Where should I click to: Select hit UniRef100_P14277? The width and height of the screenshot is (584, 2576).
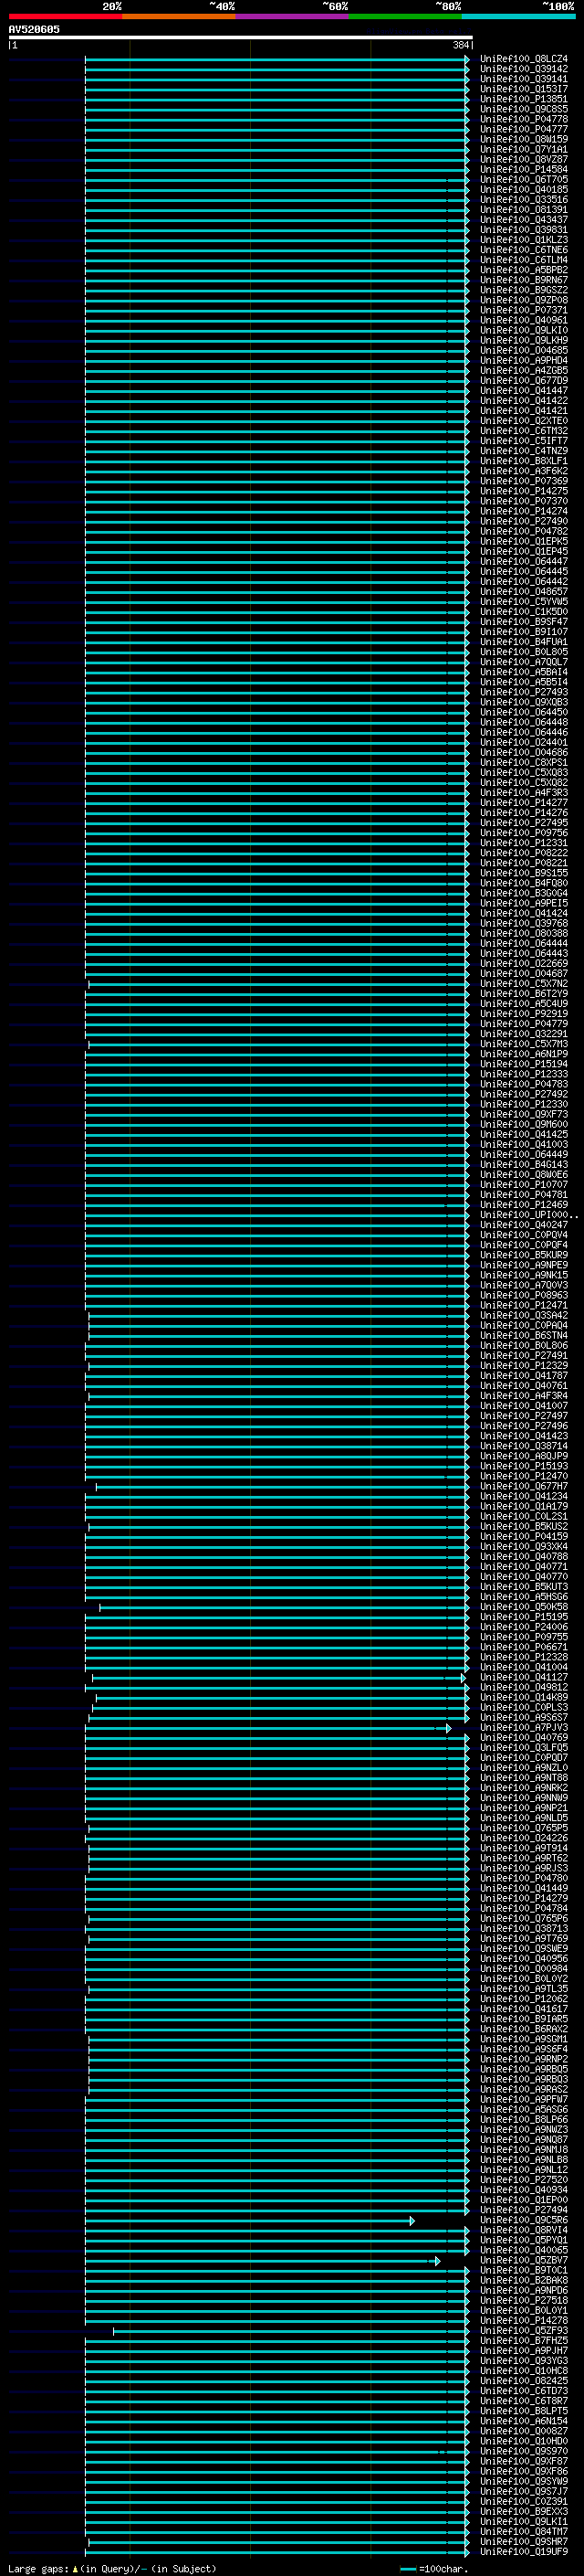[x=523, y=803]
